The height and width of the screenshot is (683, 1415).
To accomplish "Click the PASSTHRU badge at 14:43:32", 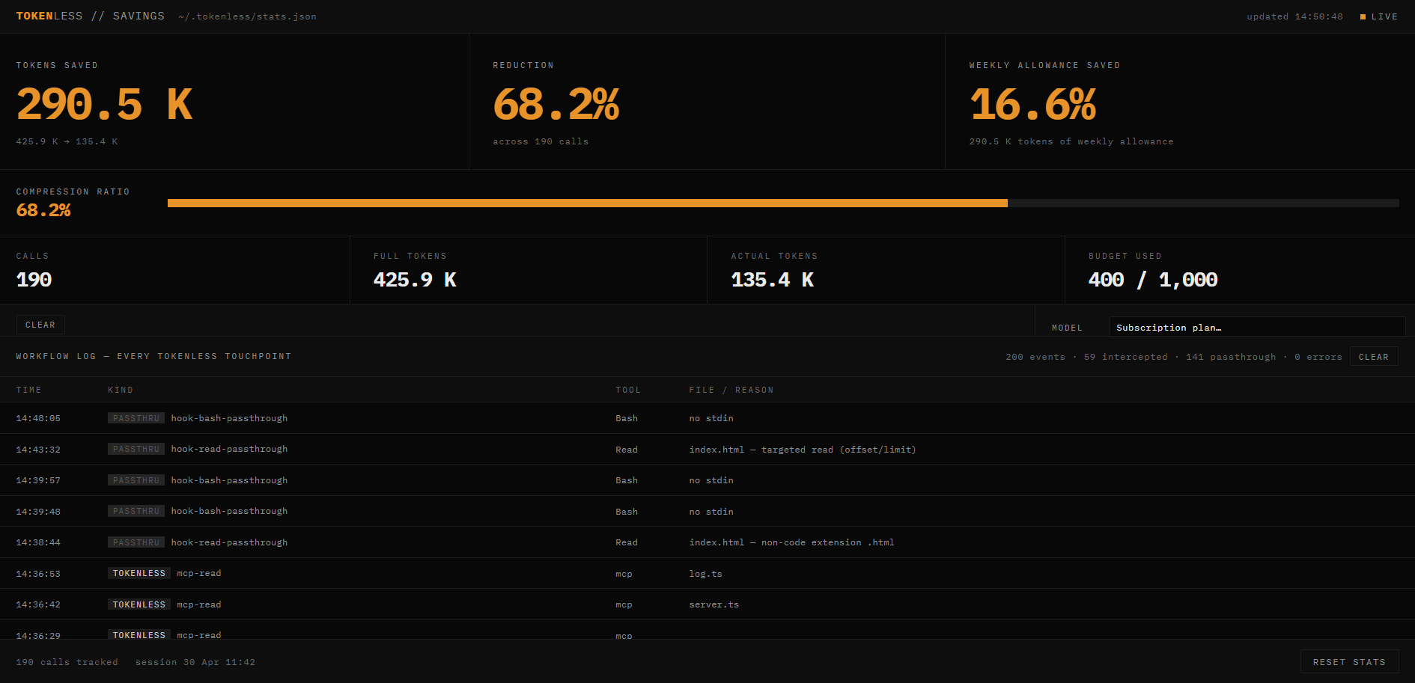I will point(136,449).
